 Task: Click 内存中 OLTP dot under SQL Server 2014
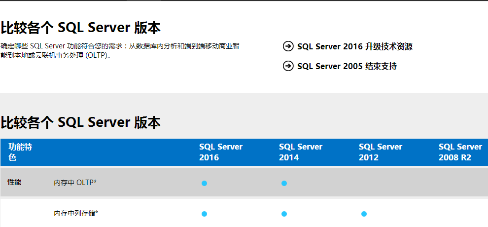coord(284,183)
